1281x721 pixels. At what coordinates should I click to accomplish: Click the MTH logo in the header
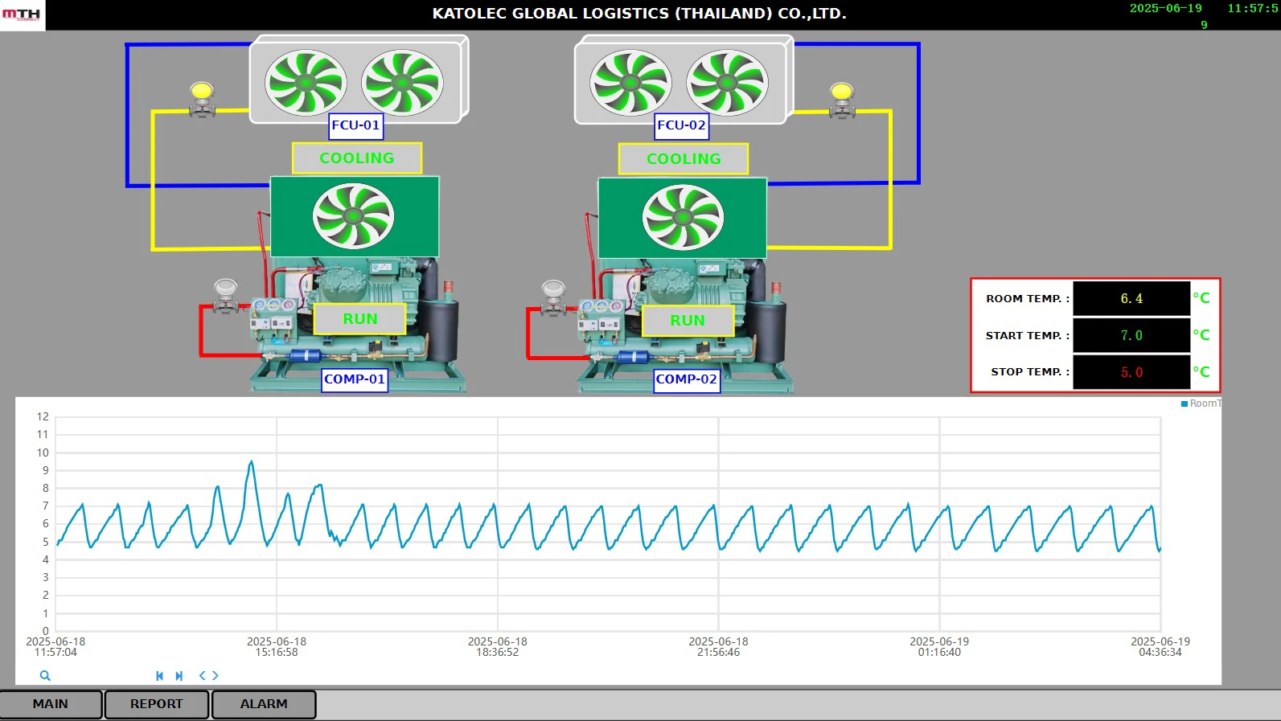pyautogui.click(x=22, y=14)
